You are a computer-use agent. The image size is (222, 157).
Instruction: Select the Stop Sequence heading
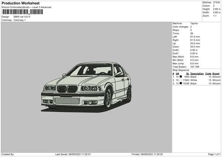click(x=181, y=70)
